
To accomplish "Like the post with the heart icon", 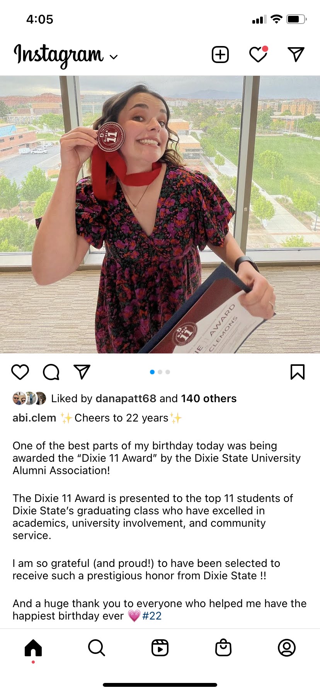I will (20, 372).
